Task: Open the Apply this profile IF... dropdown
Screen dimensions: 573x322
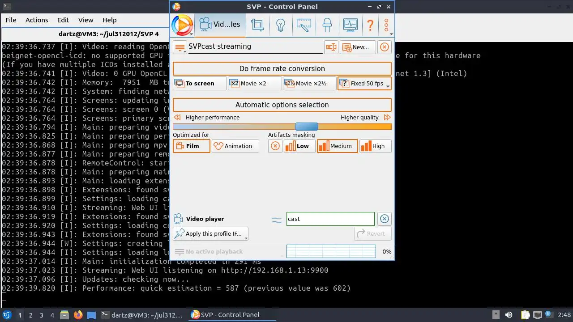Action: click(210, 233)
